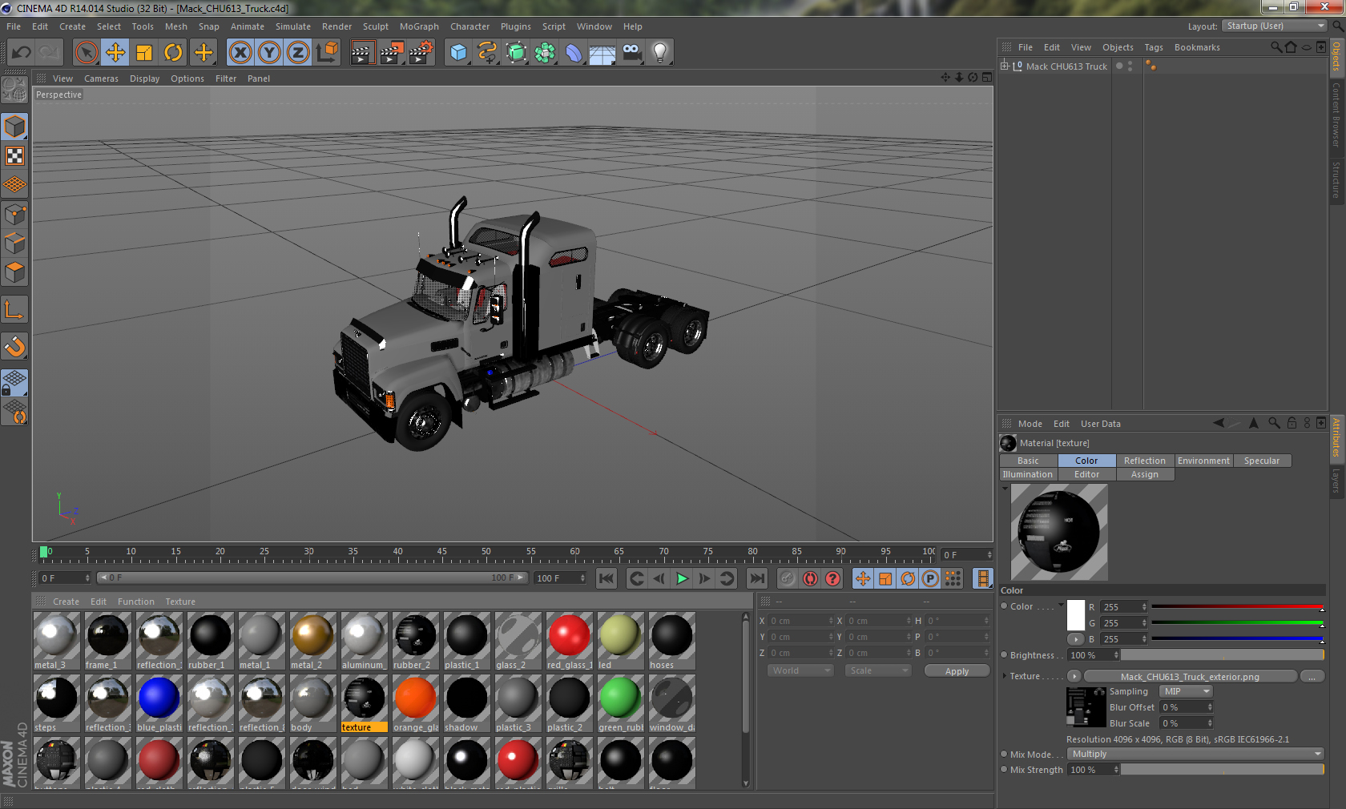Play the animation forward
Image resolution: width=1346 pixels, height=809 pixels.
[682, 578]
